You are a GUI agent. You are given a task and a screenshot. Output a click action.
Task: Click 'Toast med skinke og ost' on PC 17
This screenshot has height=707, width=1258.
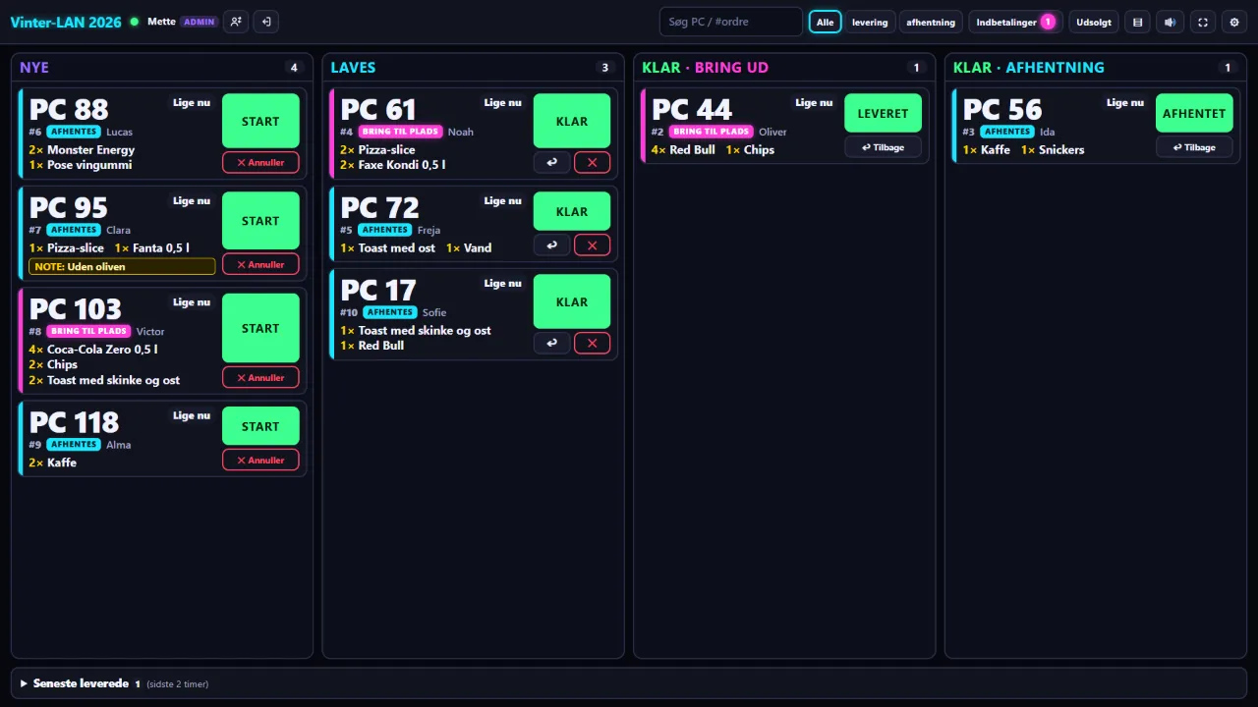(425, 330)
